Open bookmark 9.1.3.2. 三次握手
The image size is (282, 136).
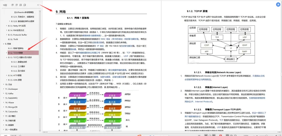[x=18, y=66]
